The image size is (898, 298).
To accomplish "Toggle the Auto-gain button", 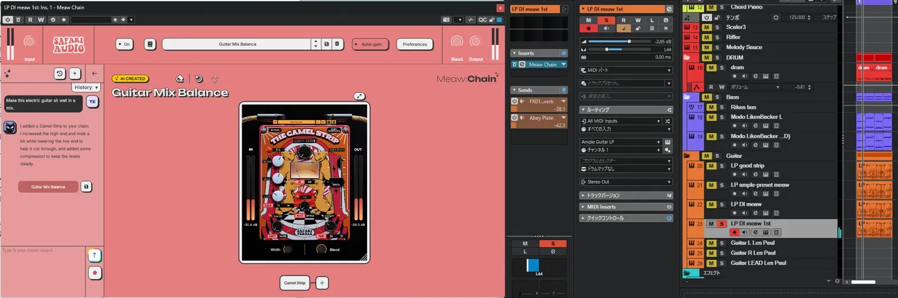I will pyautogui.click(x=371, y=44).
